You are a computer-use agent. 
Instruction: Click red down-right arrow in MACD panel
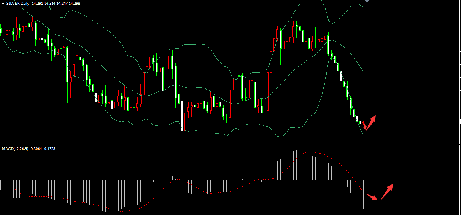pos(372,197)
